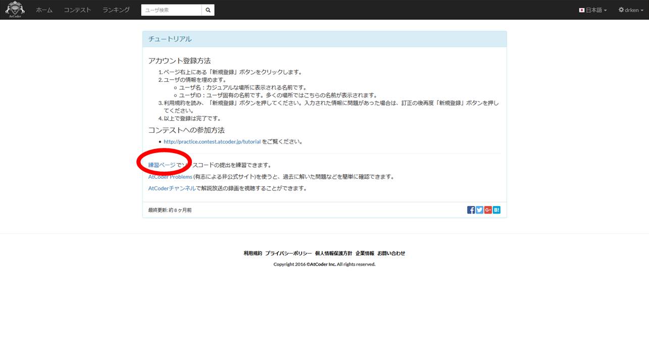Image resolution: width=649 pixels, height=354 pixels.
Task: Click the Hatena Bookmark icon
Action: coord(496,209)
